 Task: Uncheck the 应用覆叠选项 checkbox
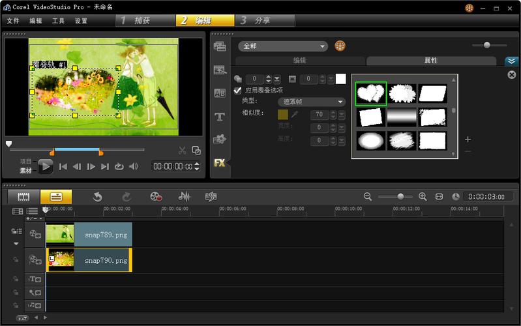coord(238,90)
